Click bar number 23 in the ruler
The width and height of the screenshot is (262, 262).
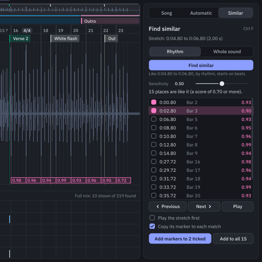(121, 30)
